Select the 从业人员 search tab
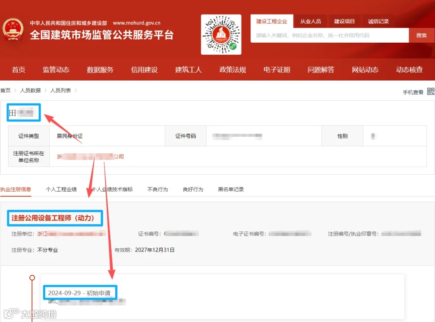The image size is (435, 322). point(311,21)
